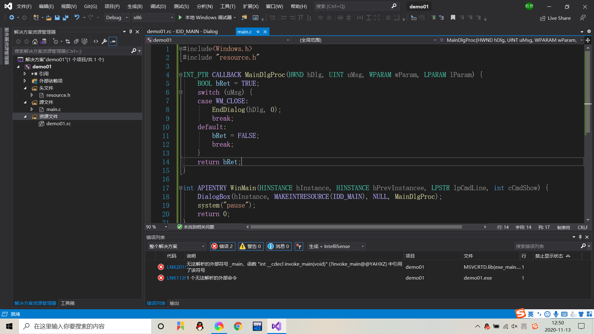Click the split editor window handle
The image size is (594, 334).
(588, 40)
